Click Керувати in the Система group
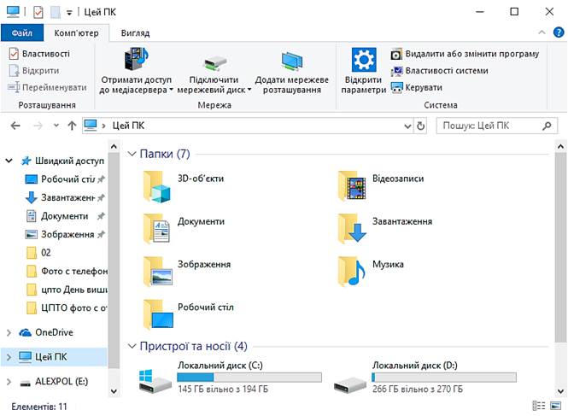The height and width of the screenshot is (416, 568). click(x=416, y=87)
